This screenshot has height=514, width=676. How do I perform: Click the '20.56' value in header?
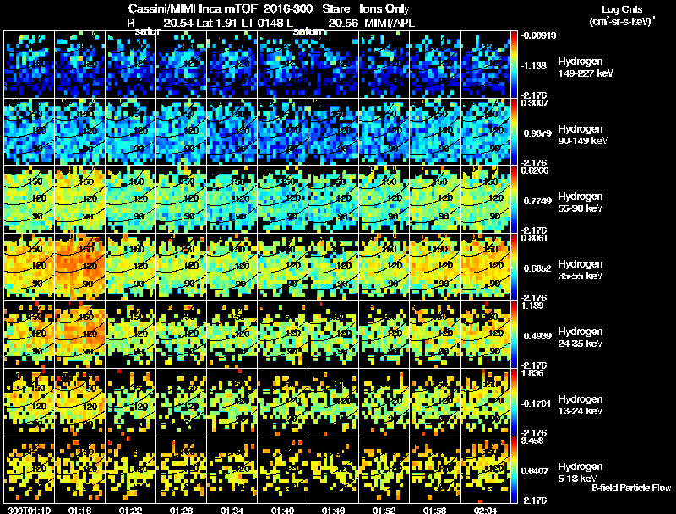pos(343,24)
